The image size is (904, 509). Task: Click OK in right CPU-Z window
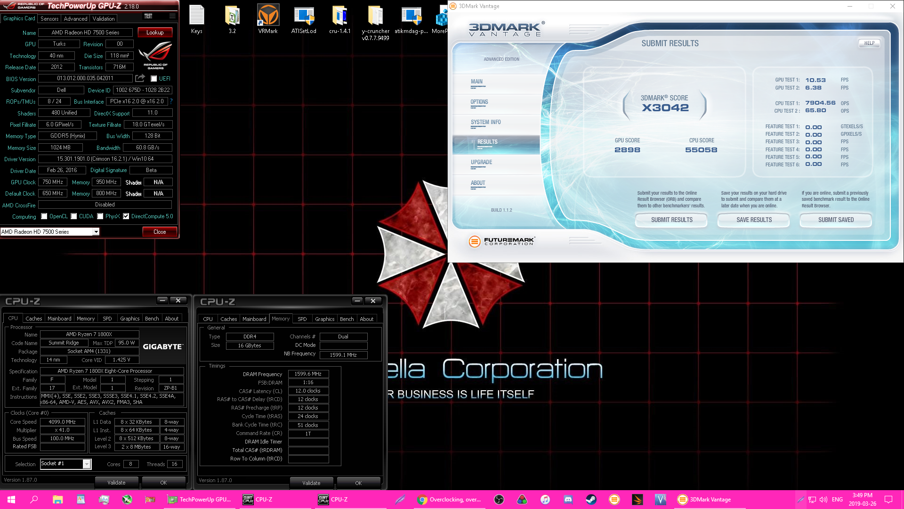point(358,483)
